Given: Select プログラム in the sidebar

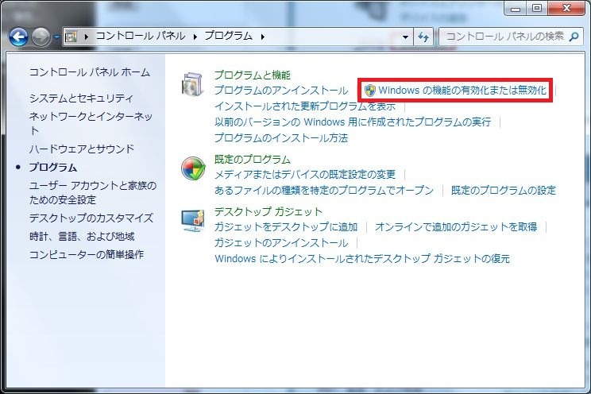Looking at the screenshot, I should (x=53, y=167).
